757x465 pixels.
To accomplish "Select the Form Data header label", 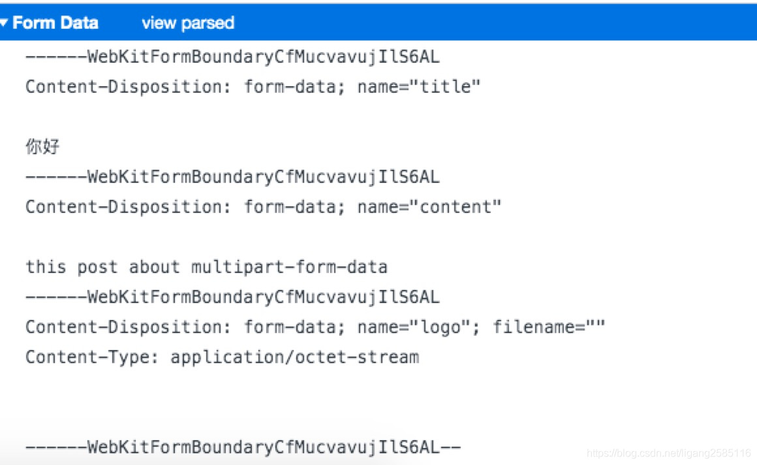I will pyautogui.click(x=55, y=22).
